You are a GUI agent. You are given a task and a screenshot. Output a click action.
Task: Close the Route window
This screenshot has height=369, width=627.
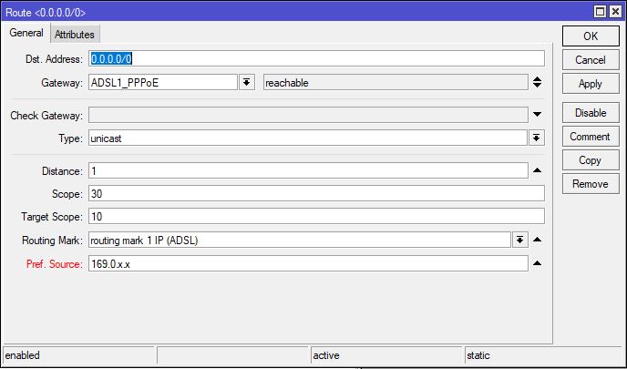615,12
